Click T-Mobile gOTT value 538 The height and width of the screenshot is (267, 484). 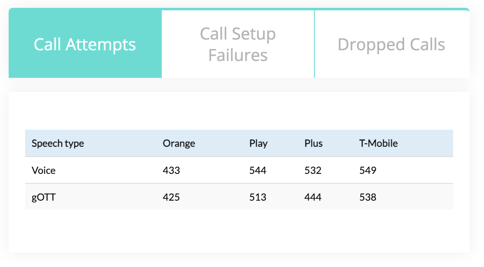(x=368, y=197)
